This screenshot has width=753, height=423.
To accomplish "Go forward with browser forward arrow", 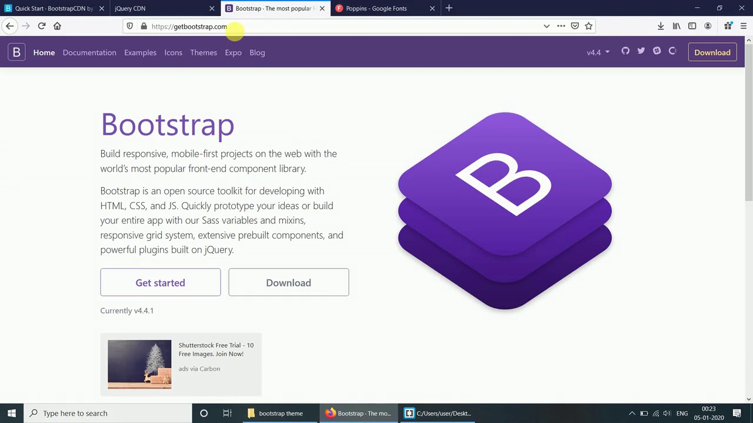I will (25, 26).
